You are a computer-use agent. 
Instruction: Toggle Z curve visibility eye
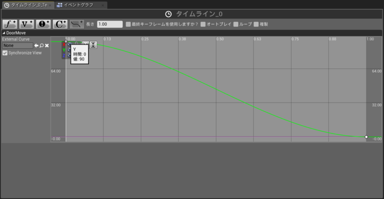coord(69,55)
